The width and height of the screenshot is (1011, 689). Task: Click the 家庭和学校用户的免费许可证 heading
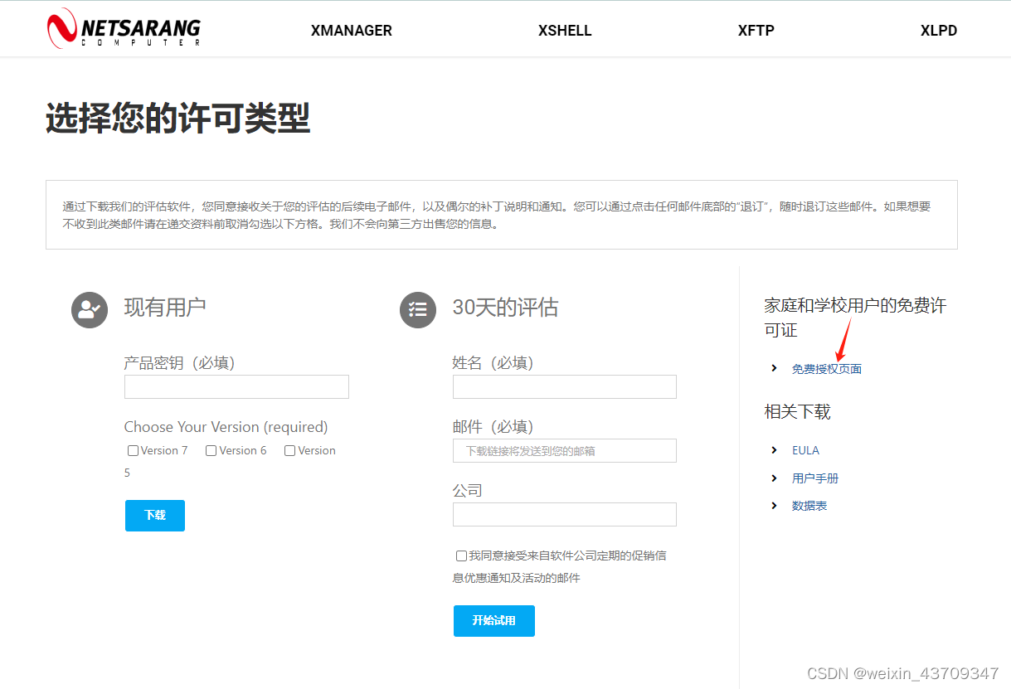coord(855,318)
